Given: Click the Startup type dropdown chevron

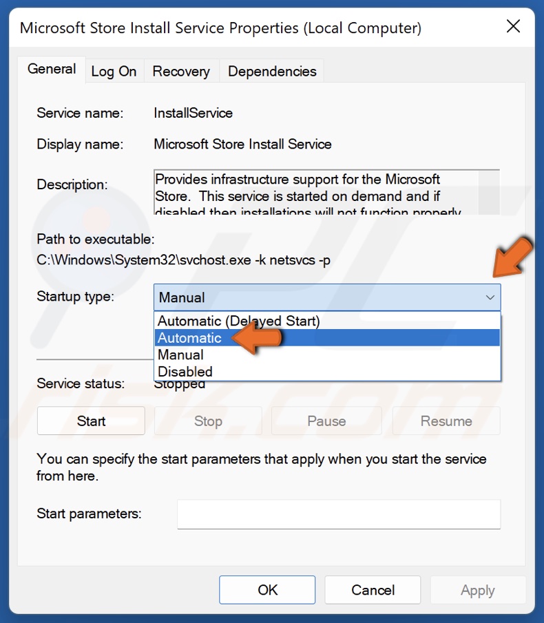Looking at the screenshot, I should [489, 297].
